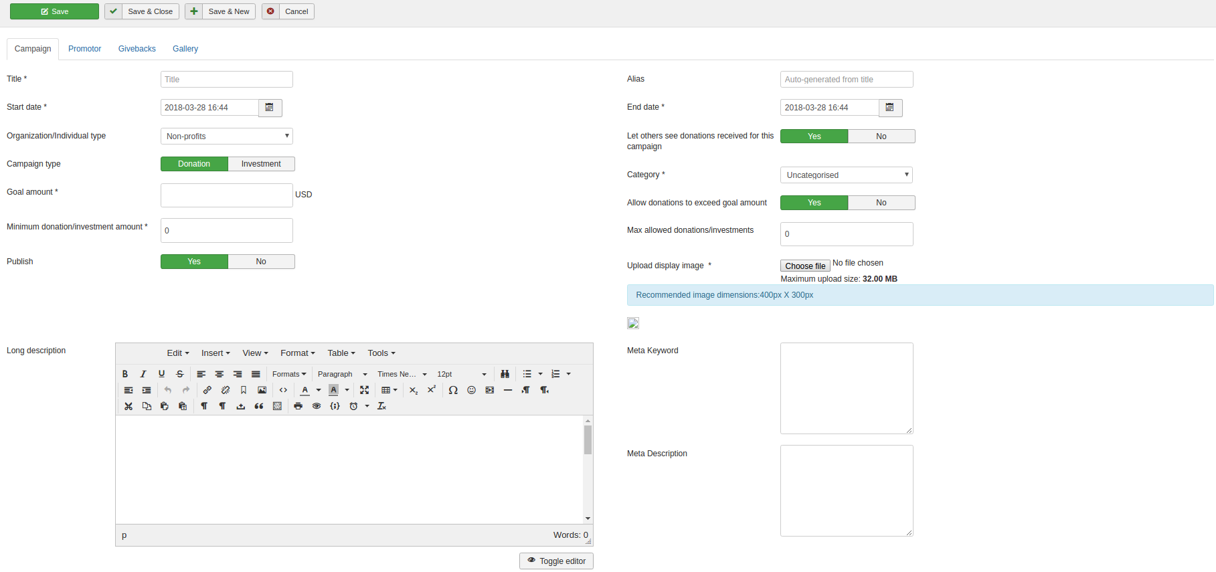
Task: Click the Save & Close button
Action: pyautogui.click(x=142, y=11)
